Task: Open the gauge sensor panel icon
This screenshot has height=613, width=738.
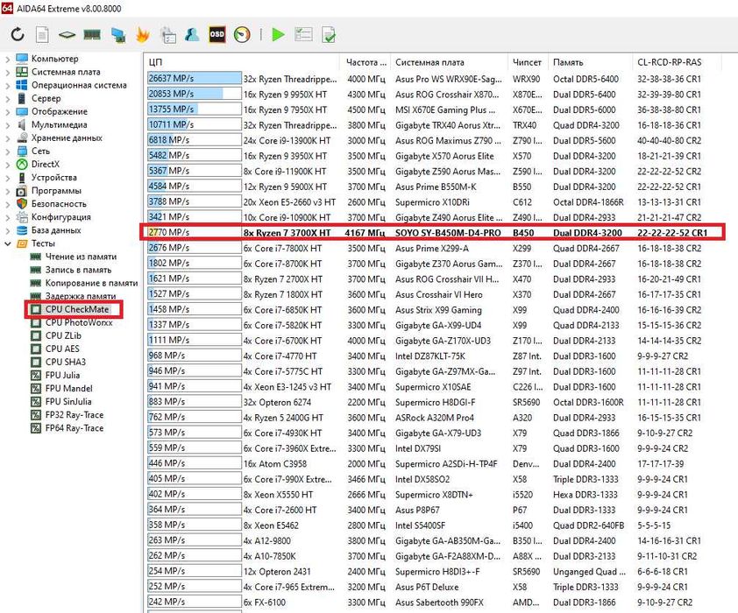Action: (x=242, y=35)
